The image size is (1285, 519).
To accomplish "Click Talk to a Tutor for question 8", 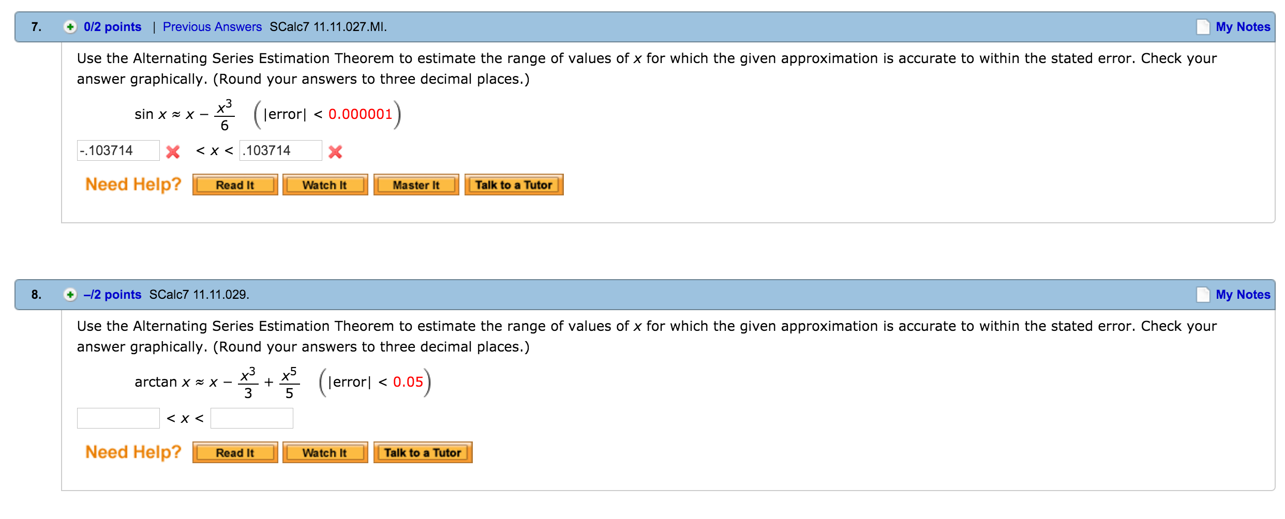I will [423, 453].
